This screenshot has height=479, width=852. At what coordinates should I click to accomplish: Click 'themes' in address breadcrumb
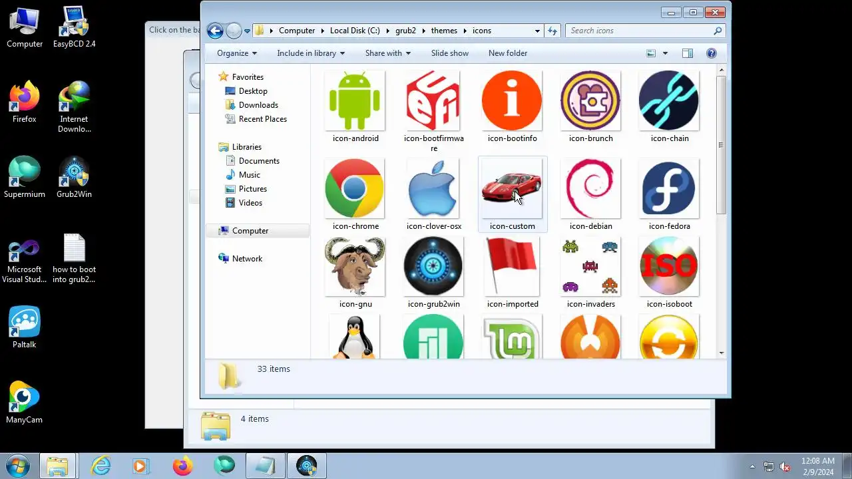click(444, 31)
